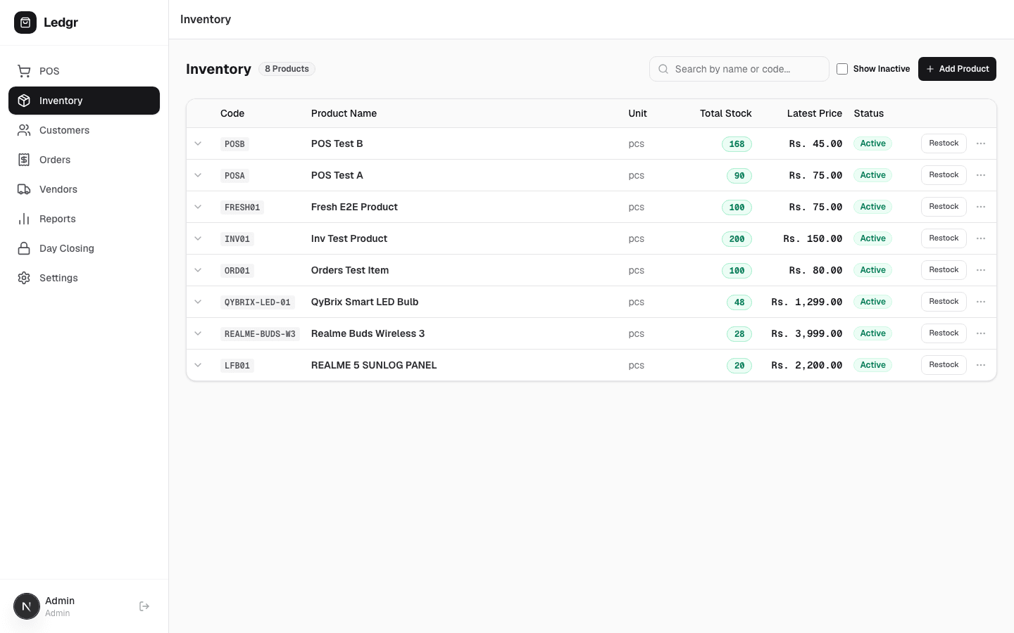Restock POS Test B
The image size is (1014, 633).
pyautogui.click(x=944, y=143)
